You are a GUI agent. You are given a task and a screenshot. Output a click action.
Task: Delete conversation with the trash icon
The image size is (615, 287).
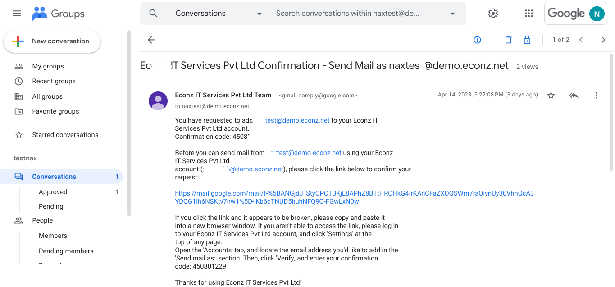[x=508, y=40]
